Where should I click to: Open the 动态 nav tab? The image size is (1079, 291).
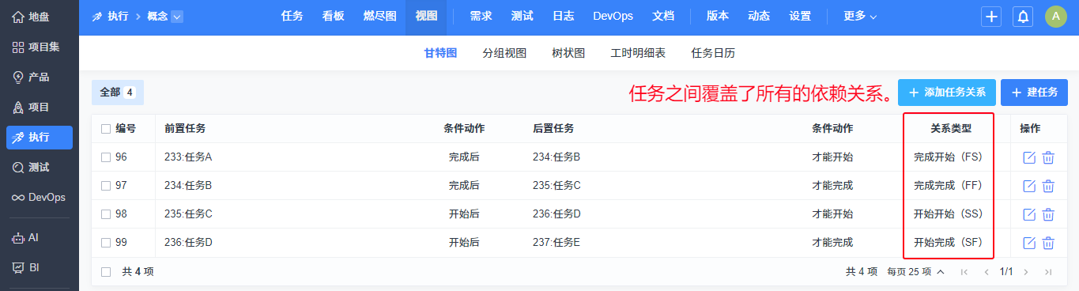pyautogui.click(x=759, y=17)
